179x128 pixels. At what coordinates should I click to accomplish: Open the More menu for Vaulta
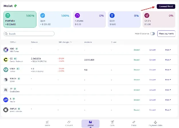(168, 100)
